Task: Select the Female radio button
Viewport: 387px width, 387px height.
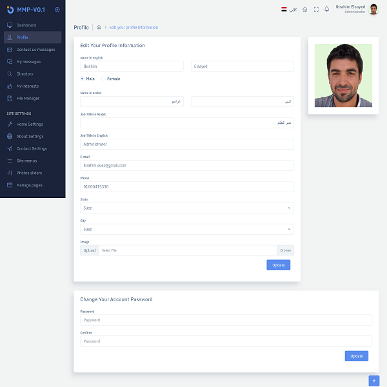Action: tap(103, 79)
